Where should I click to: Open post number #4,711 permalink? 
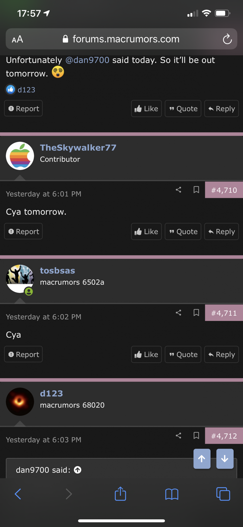point(224,313)
